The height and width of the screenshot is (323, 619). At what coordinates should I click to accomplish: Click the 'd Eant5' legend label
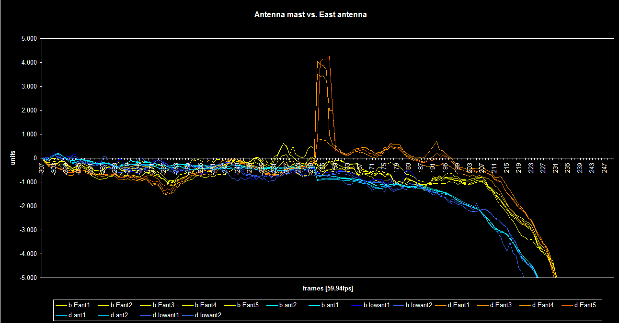[x=585, y=305]
